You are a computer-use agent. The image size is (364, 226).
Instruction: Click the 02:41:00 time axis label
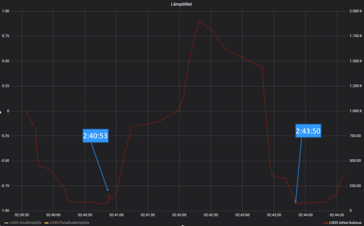click(x=116, y=215)
